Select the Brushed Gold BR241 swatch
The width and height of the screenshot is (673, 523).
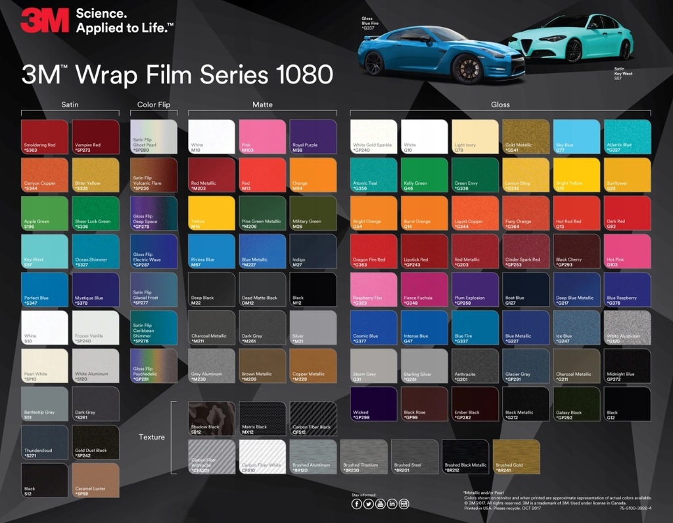517,457
